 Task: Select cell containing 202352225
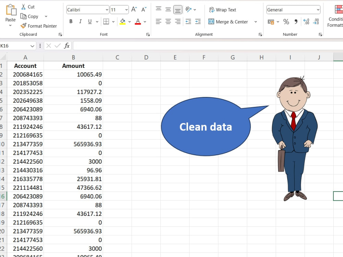(25, 92)
